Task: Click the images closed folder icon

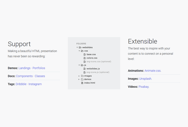Action: point(82,76)
